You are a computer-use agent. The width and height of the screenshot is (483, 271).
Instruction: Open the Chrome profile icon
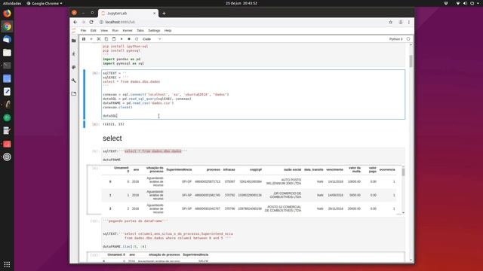click(x=401, y=22)
